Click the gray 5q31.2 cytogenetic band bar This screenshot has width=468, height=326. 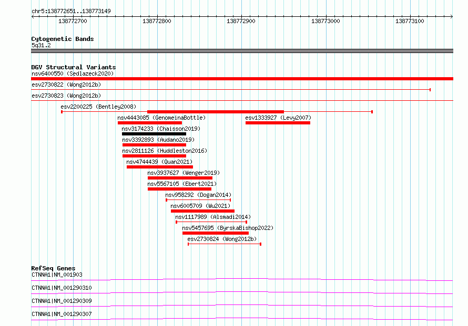pyautogui.click(x=242, y=51)
